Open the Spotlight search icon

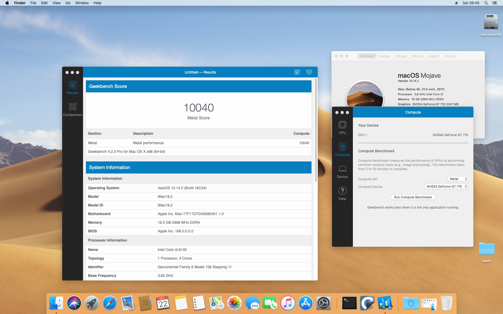[486, 3]
